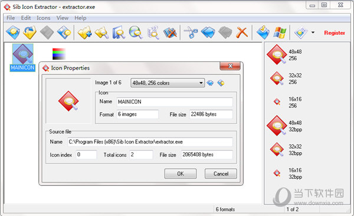Open the Icons menu
Image resolution: width=354 pixels, height=216 pixels.
[43, 18]
